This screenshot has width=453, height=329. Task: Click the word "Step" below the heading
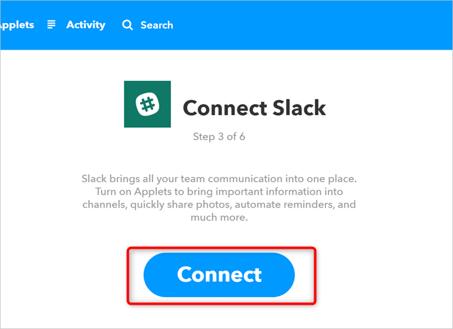pos(203,137)
